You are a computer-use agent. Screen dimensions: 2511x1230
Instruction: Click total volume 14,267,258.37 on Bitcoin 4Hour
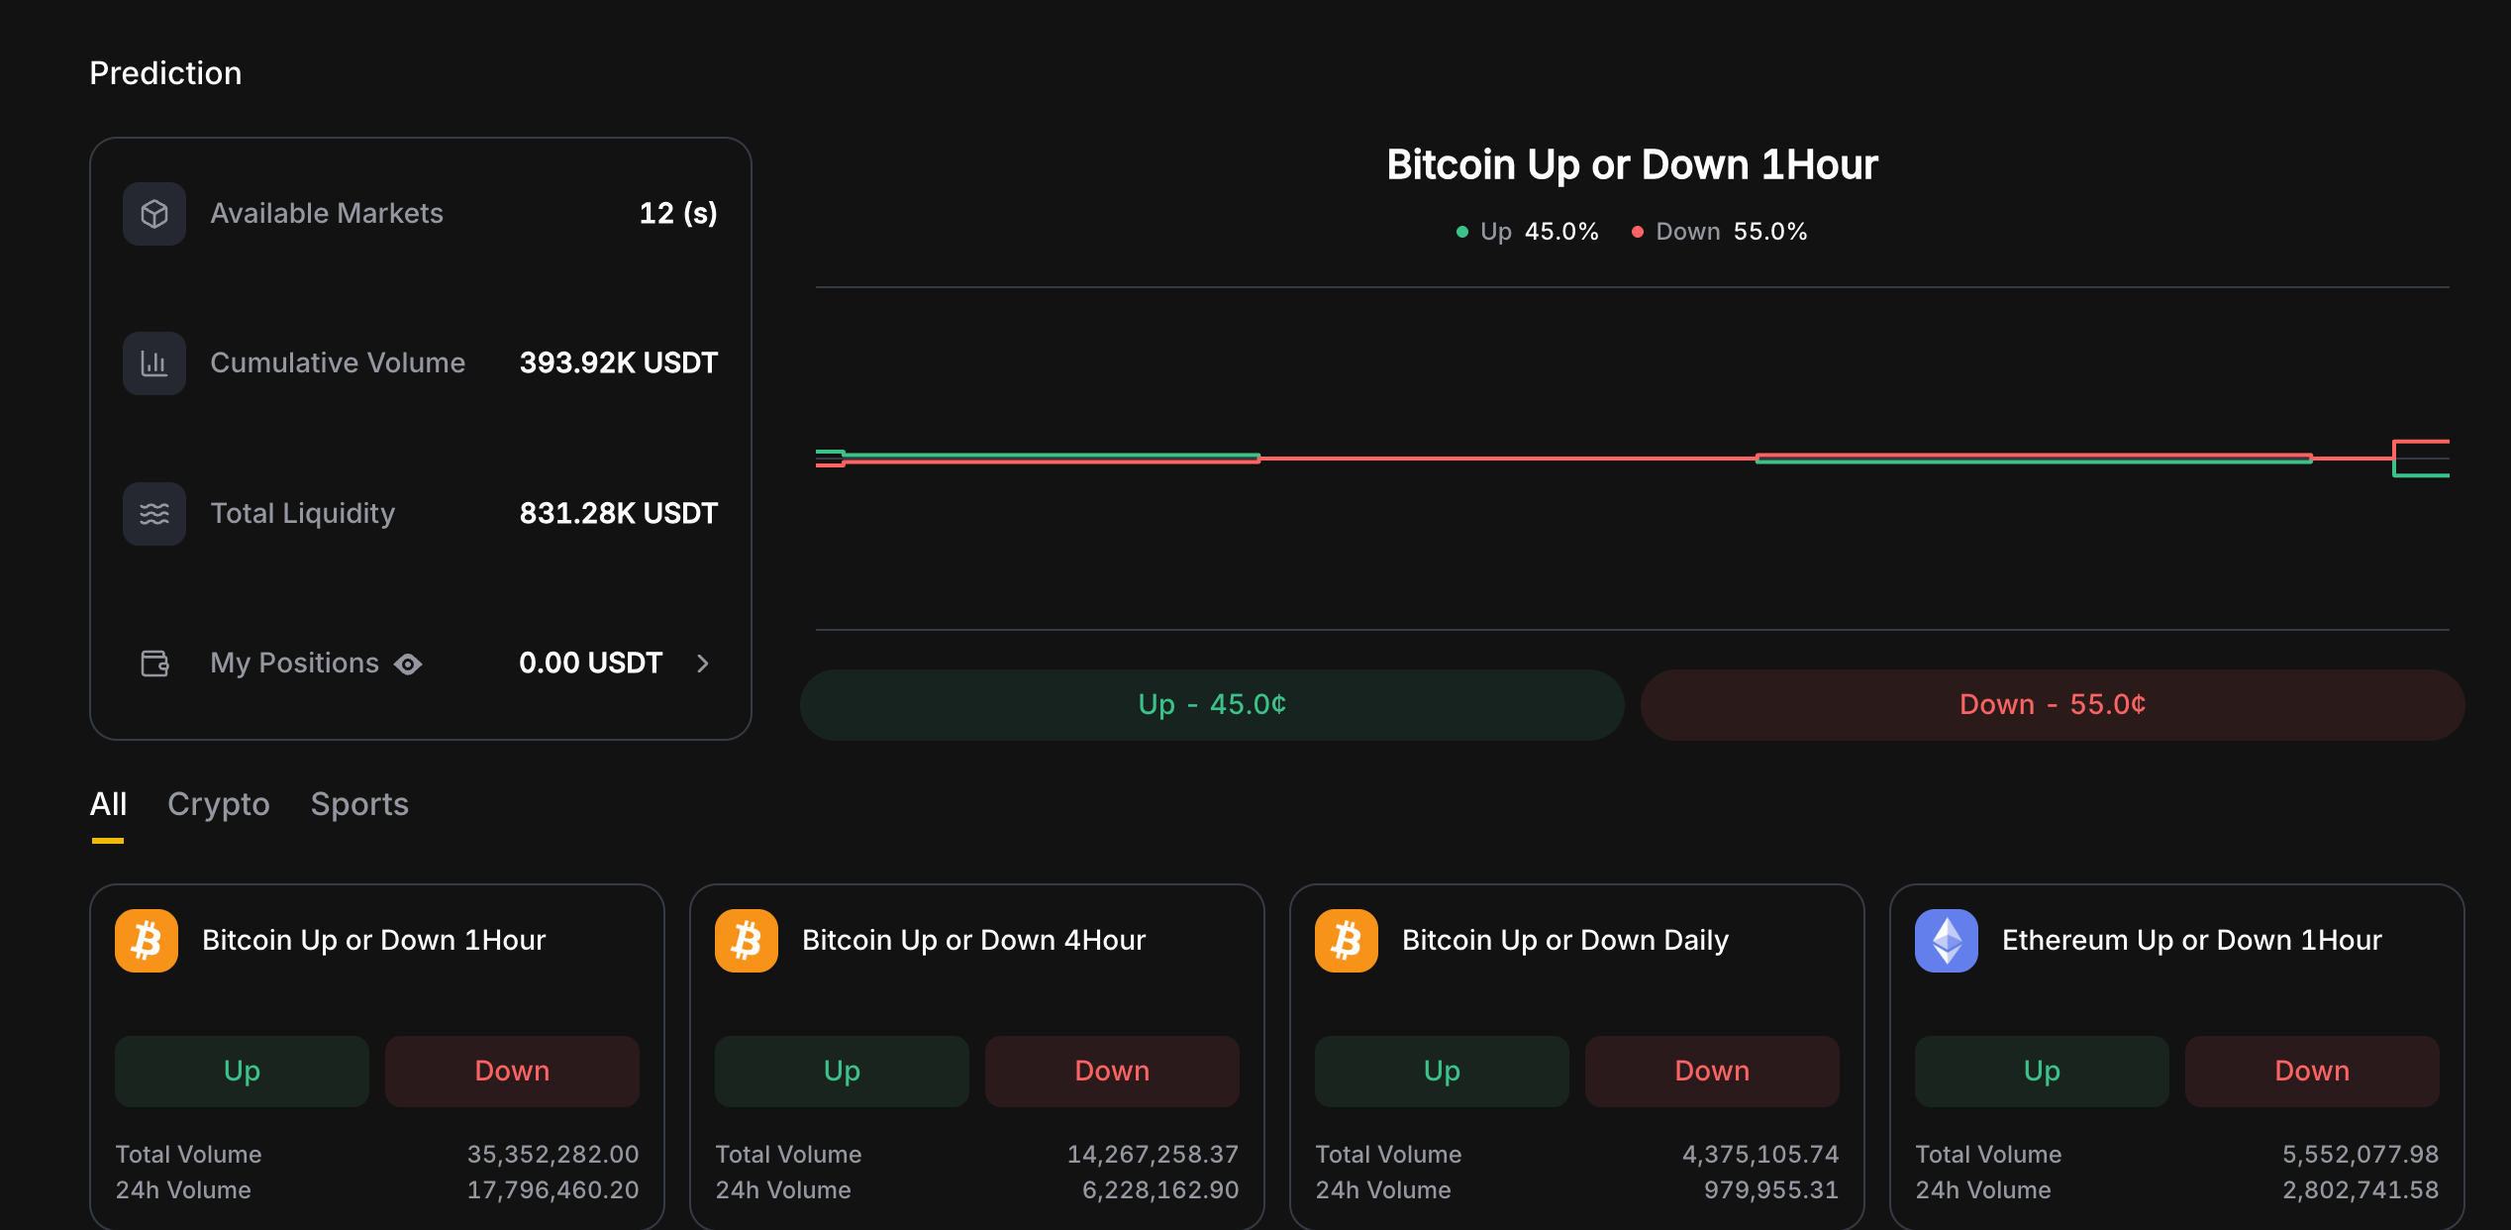coord(1153,1154)
